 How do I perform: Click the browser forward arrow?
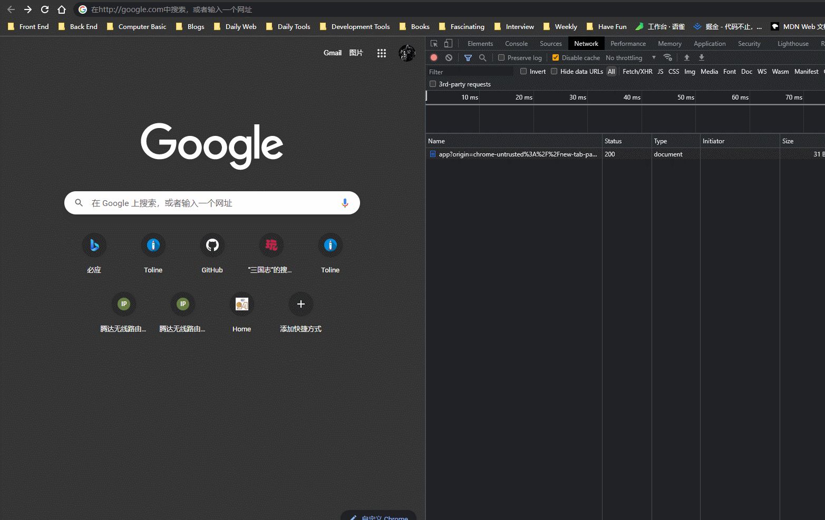pos(28,9)
